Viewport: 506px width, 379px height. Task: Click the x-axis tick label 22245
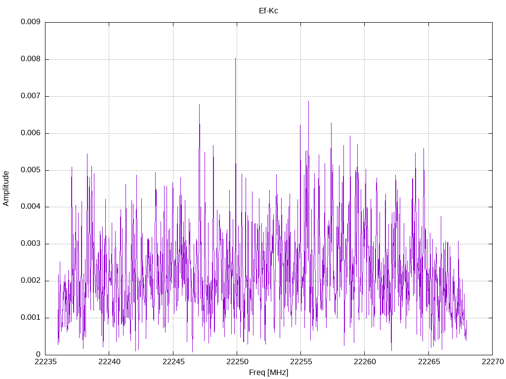(173, 362)
